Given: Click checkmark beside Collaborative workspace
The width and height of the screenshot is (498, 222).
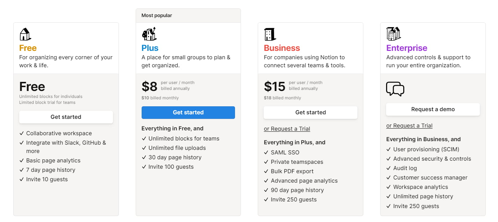Looking at the screenshot, I should (22, 133).
